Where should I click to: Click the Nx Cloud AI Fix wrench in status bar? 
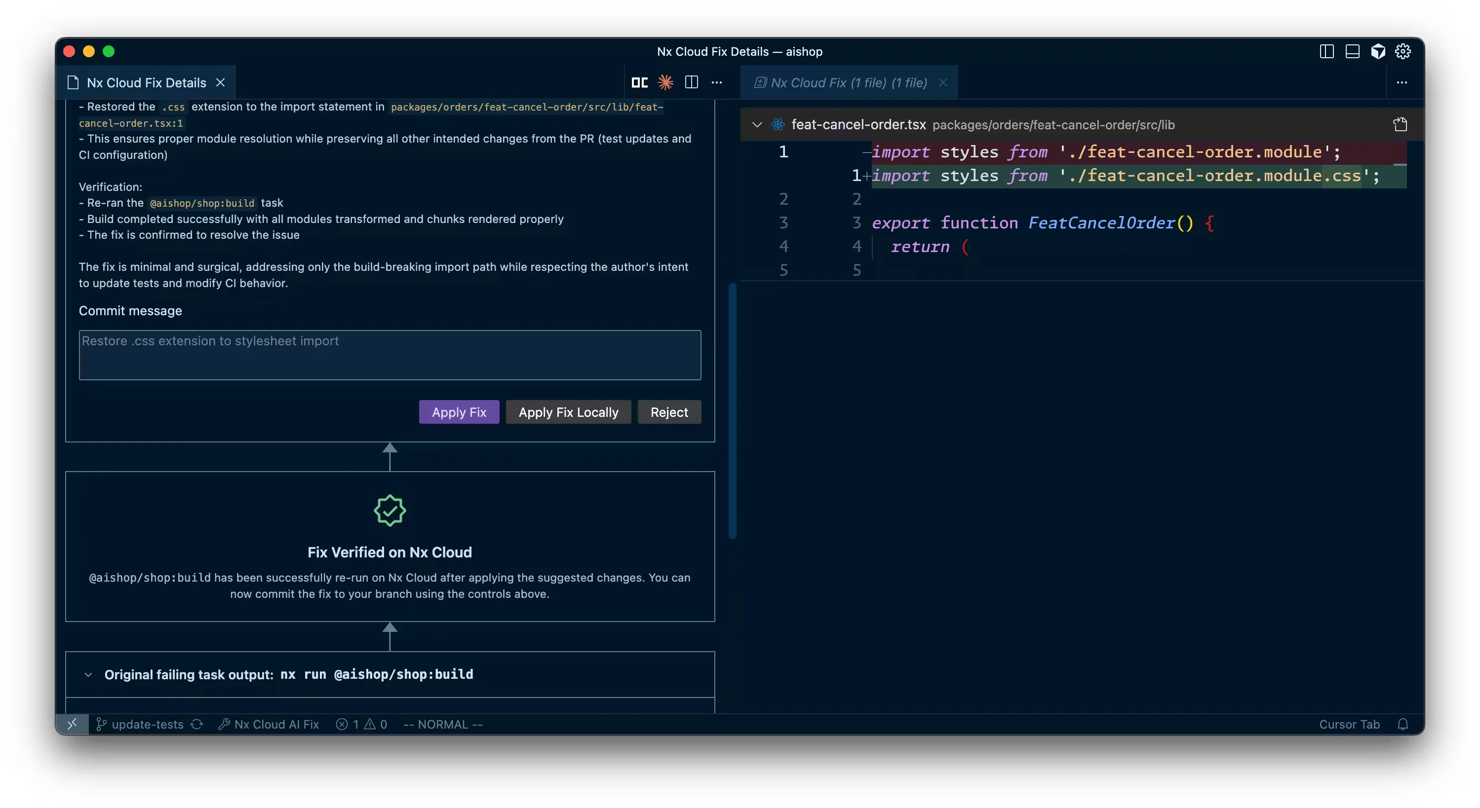pos(225,724)
